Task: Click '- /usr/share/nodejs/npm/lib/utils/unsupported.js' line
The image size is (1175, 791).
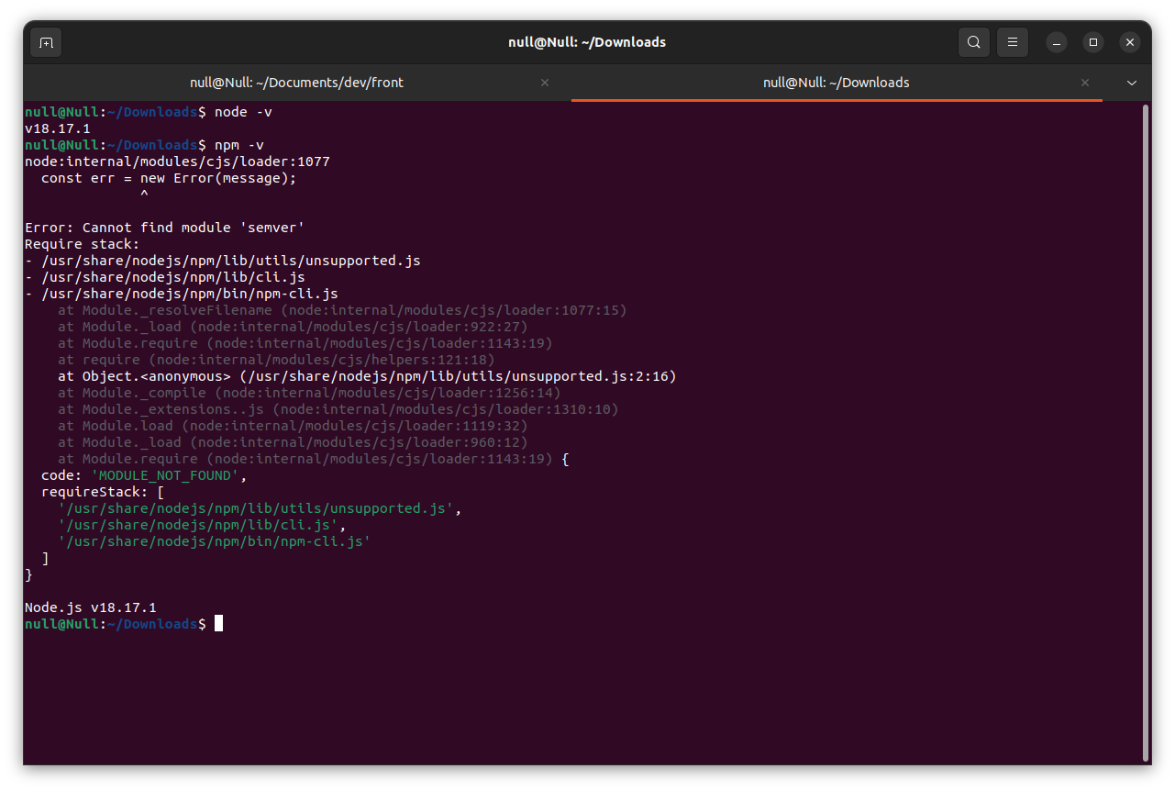Action: (x=223, y=261)
